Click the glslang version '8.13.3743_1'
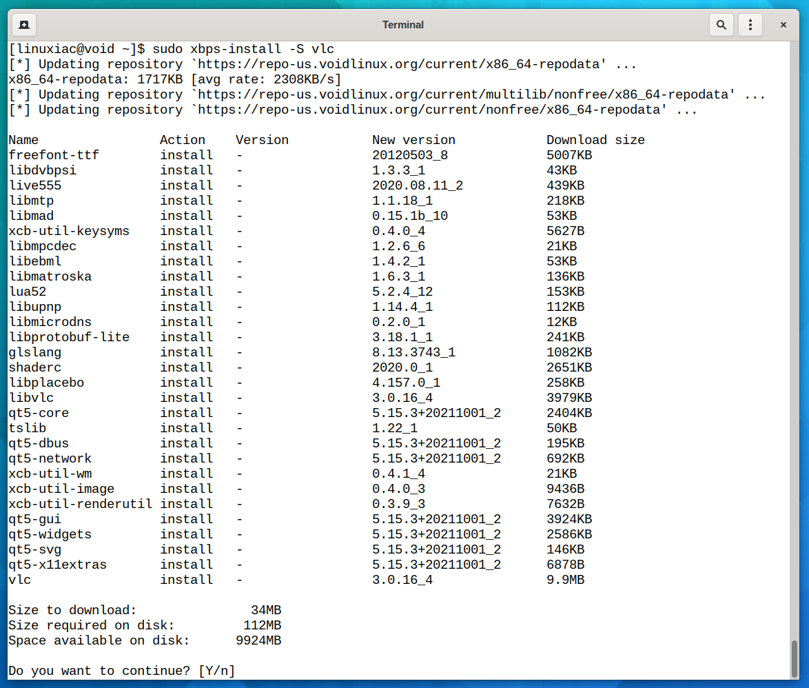Screen dimensions: 809x688 tap(413, 352)
